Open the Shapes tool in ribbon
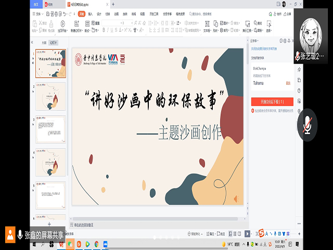 pos(215,23)
